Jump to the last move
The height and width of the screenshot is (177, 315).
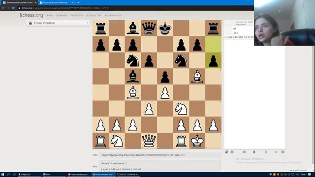pos(276,152)
